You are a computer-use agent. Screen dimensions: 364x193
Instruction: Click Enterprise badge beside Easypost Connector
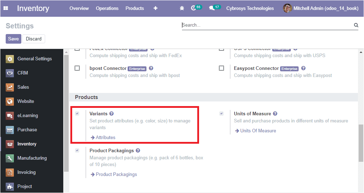289,68
